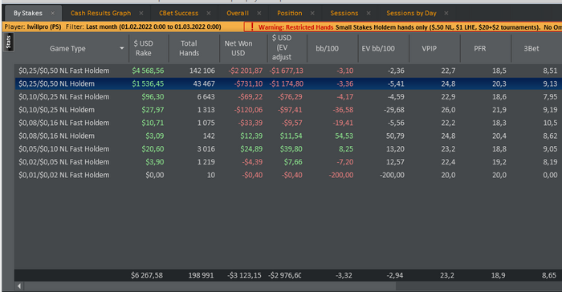This screenshot has width=562, height=292.
Task: Click the horizontal scrollbar left arrow
Action: 19,286
